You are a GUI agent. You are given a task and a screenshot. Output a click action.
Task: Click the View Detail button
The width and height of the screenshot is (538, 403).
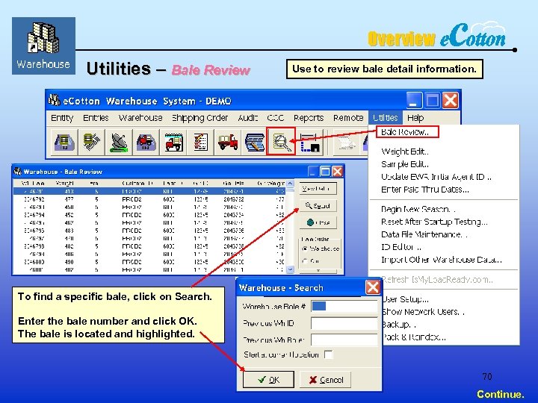(318, 189)
